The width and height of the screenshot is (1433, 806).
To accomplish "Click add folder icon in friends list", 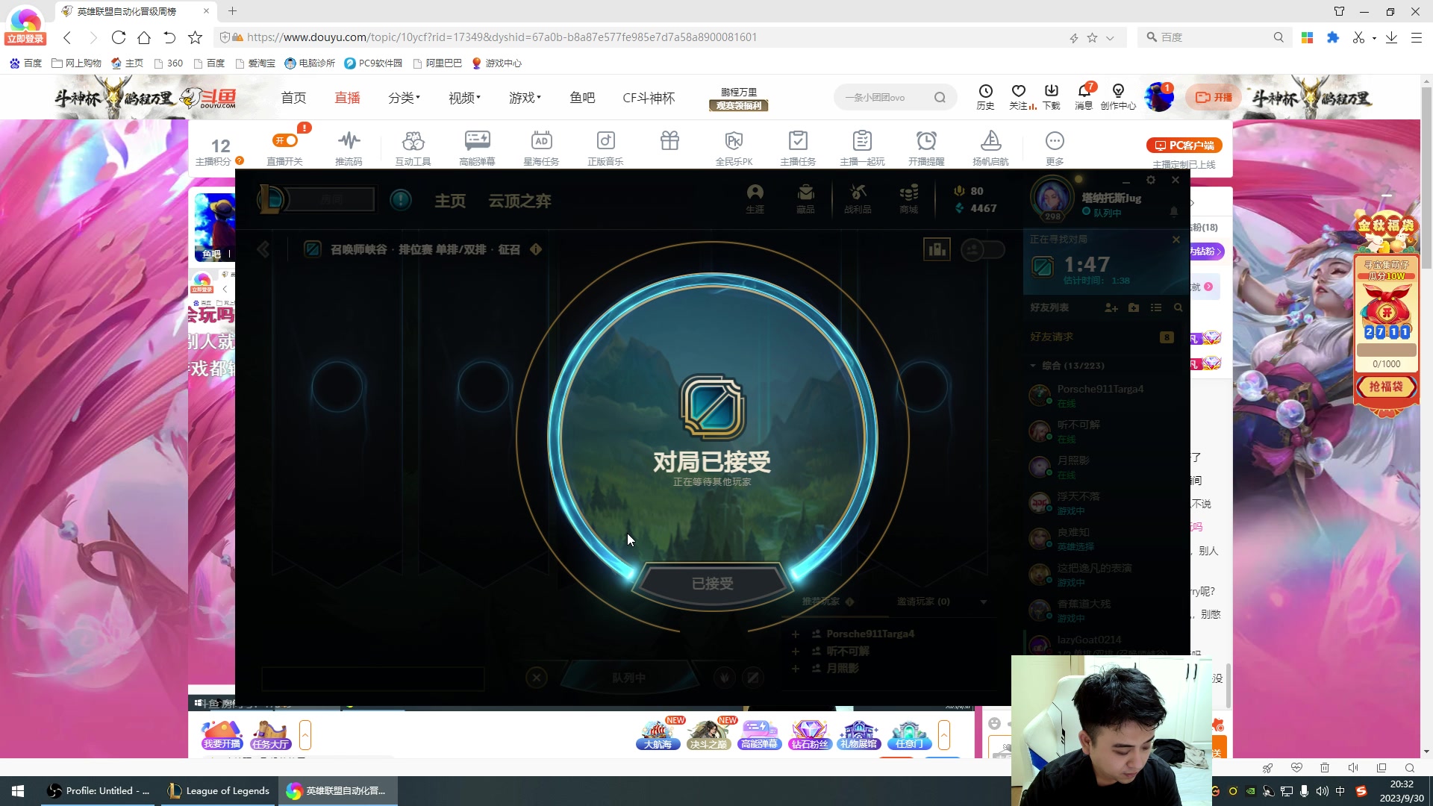I will coord(1134,307).
